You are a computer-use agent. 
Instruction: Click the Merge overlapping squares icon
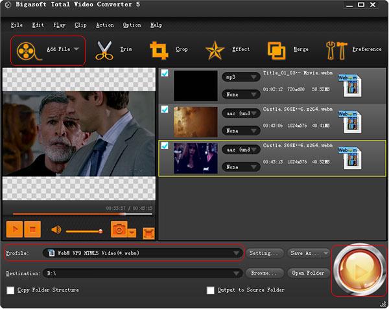coord(276,51)
